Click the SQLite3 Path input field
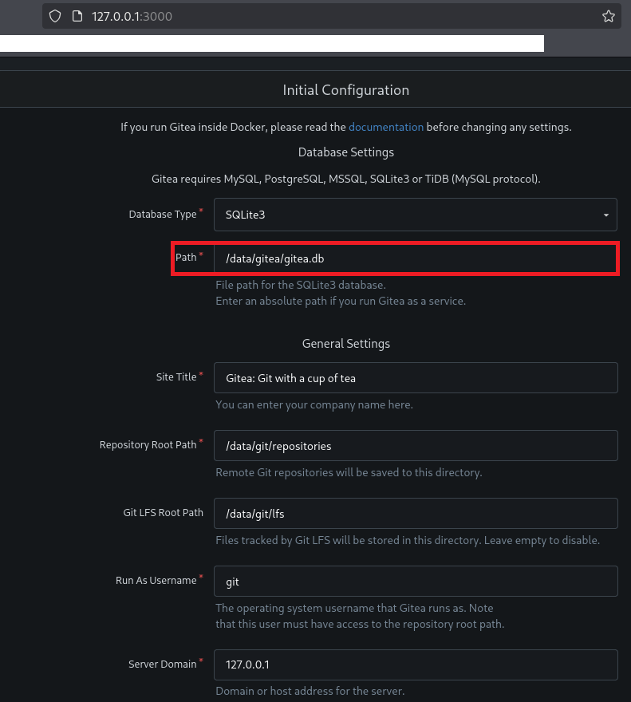 pos(415,259)
